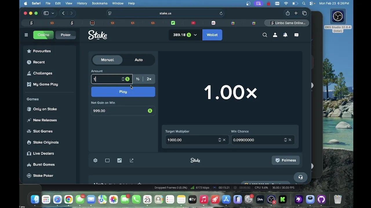Open chat bubble icon in header
This screenshot has width=371, height=208.
coord(296,35)
